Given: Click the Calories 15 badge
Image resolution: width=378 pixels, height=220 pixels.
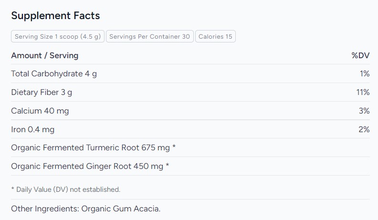Looking at the screenshot, I should point(215,36).
